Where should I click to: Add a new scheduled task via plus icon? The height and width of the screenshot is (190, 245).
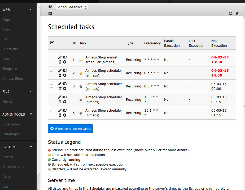click(x=50, y=13)
